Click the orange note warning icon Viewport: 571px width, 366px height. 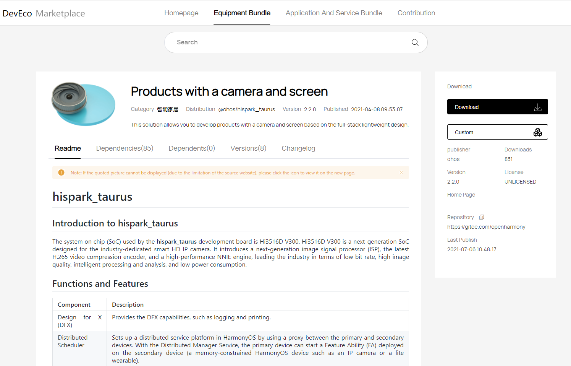click(x=61, y=173)
